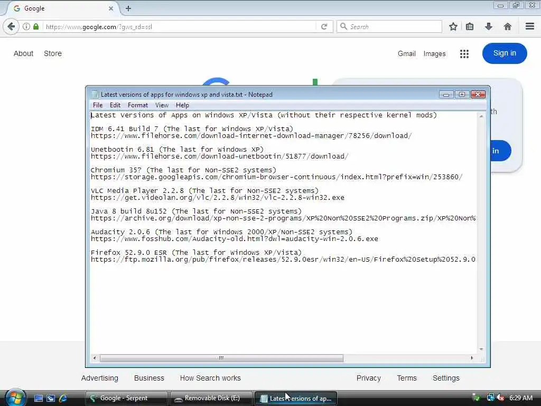Screen dimensions: 541x406
Task: Open Notepad Help menu
Action: pyautogui.click(x=182, y=105)
